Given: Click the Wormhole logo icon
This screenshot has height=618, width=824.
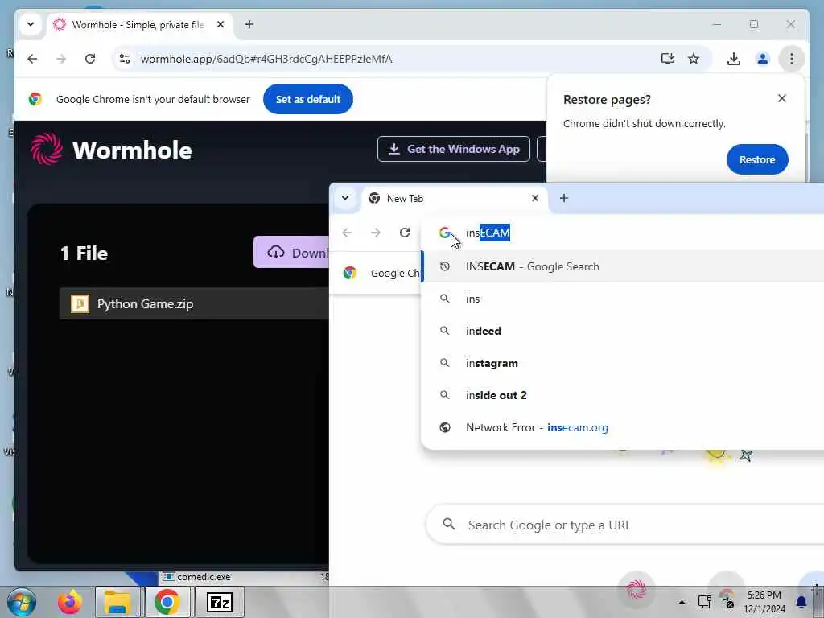Looking at the screenshot, I should 47,149.
